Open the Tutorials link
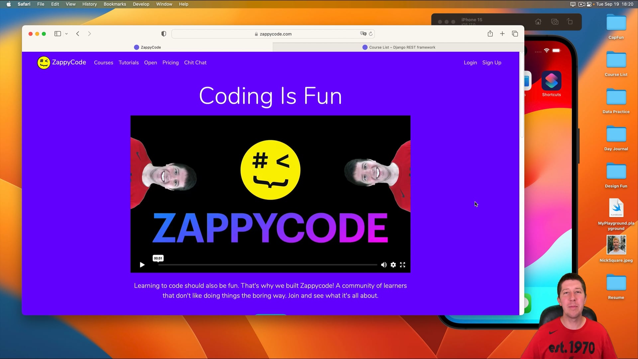Screen dimensions: 638x359 [129, 62]
